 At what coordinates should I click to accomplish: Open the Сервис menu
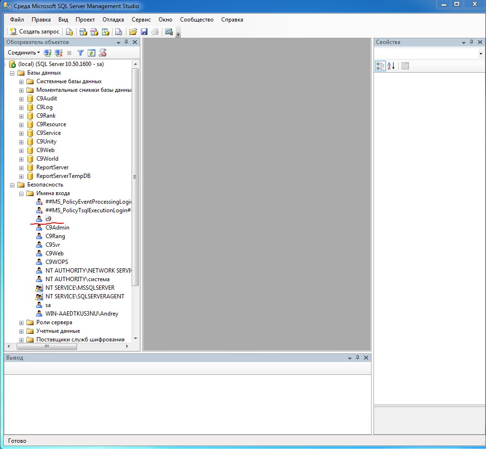coord(141,20)
